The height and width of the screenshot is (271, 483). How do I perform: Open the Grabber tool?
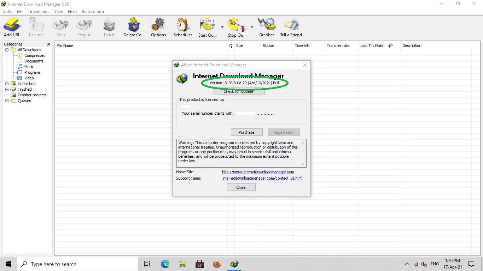click(267, 28)
